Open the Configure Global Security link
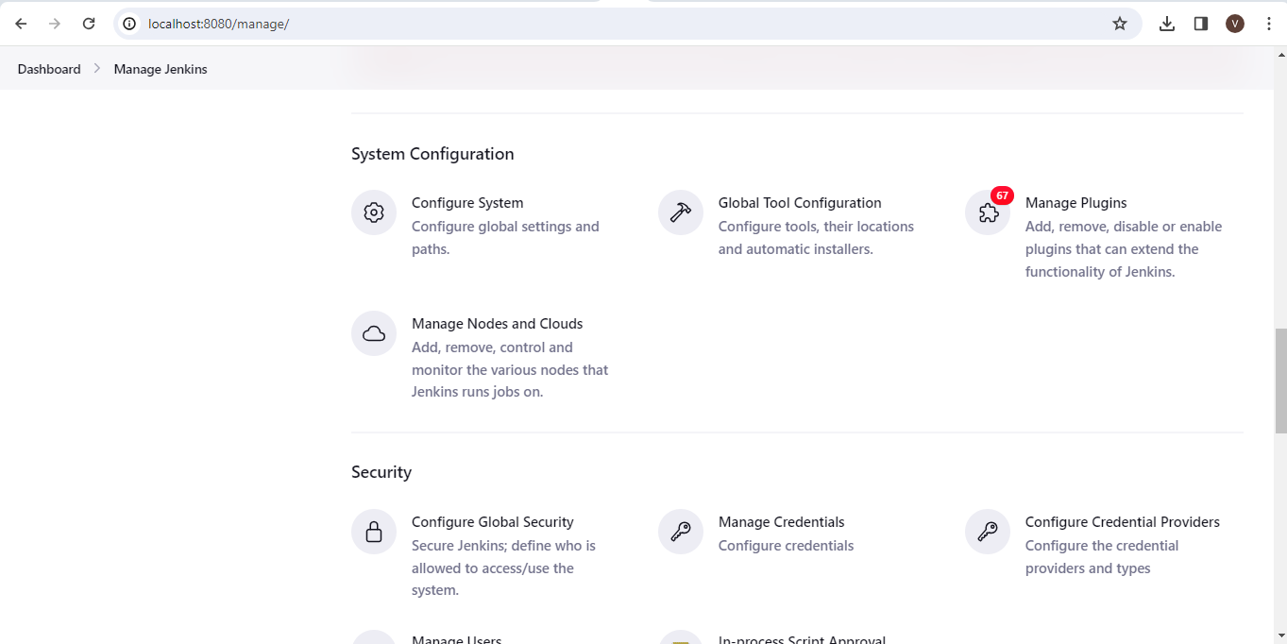Screen dimensions: 1287x644 [x=493, y=522]
